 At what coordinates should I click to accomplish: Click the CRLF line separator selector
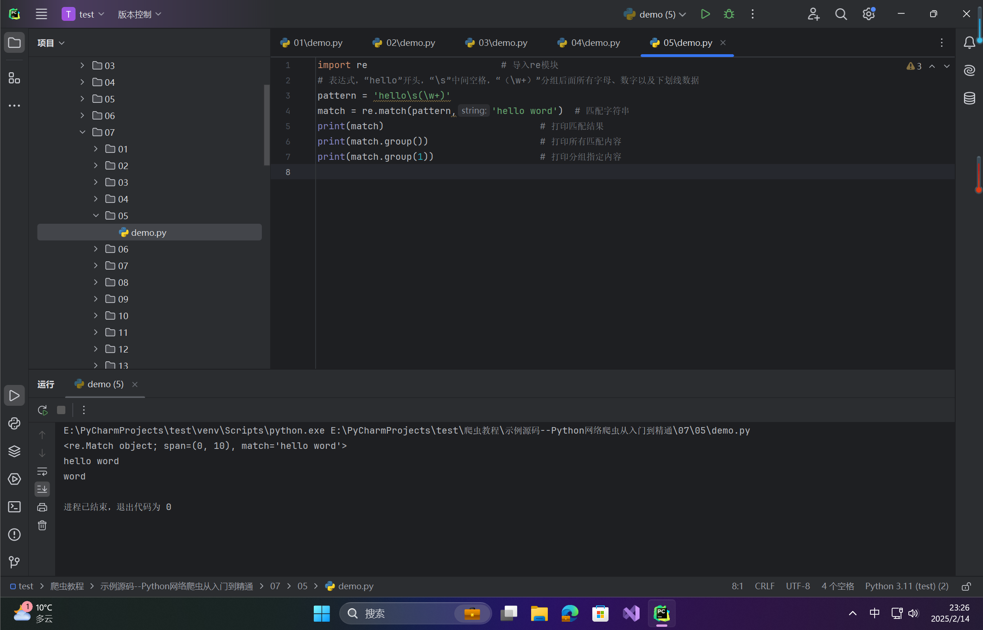pyautogui.click(x=764, y=586)
